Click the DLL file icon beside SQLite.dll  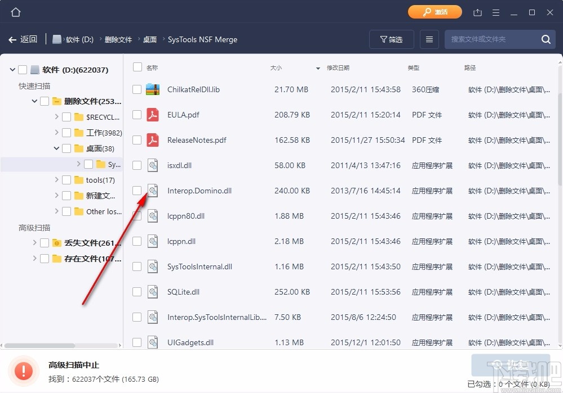152,292
